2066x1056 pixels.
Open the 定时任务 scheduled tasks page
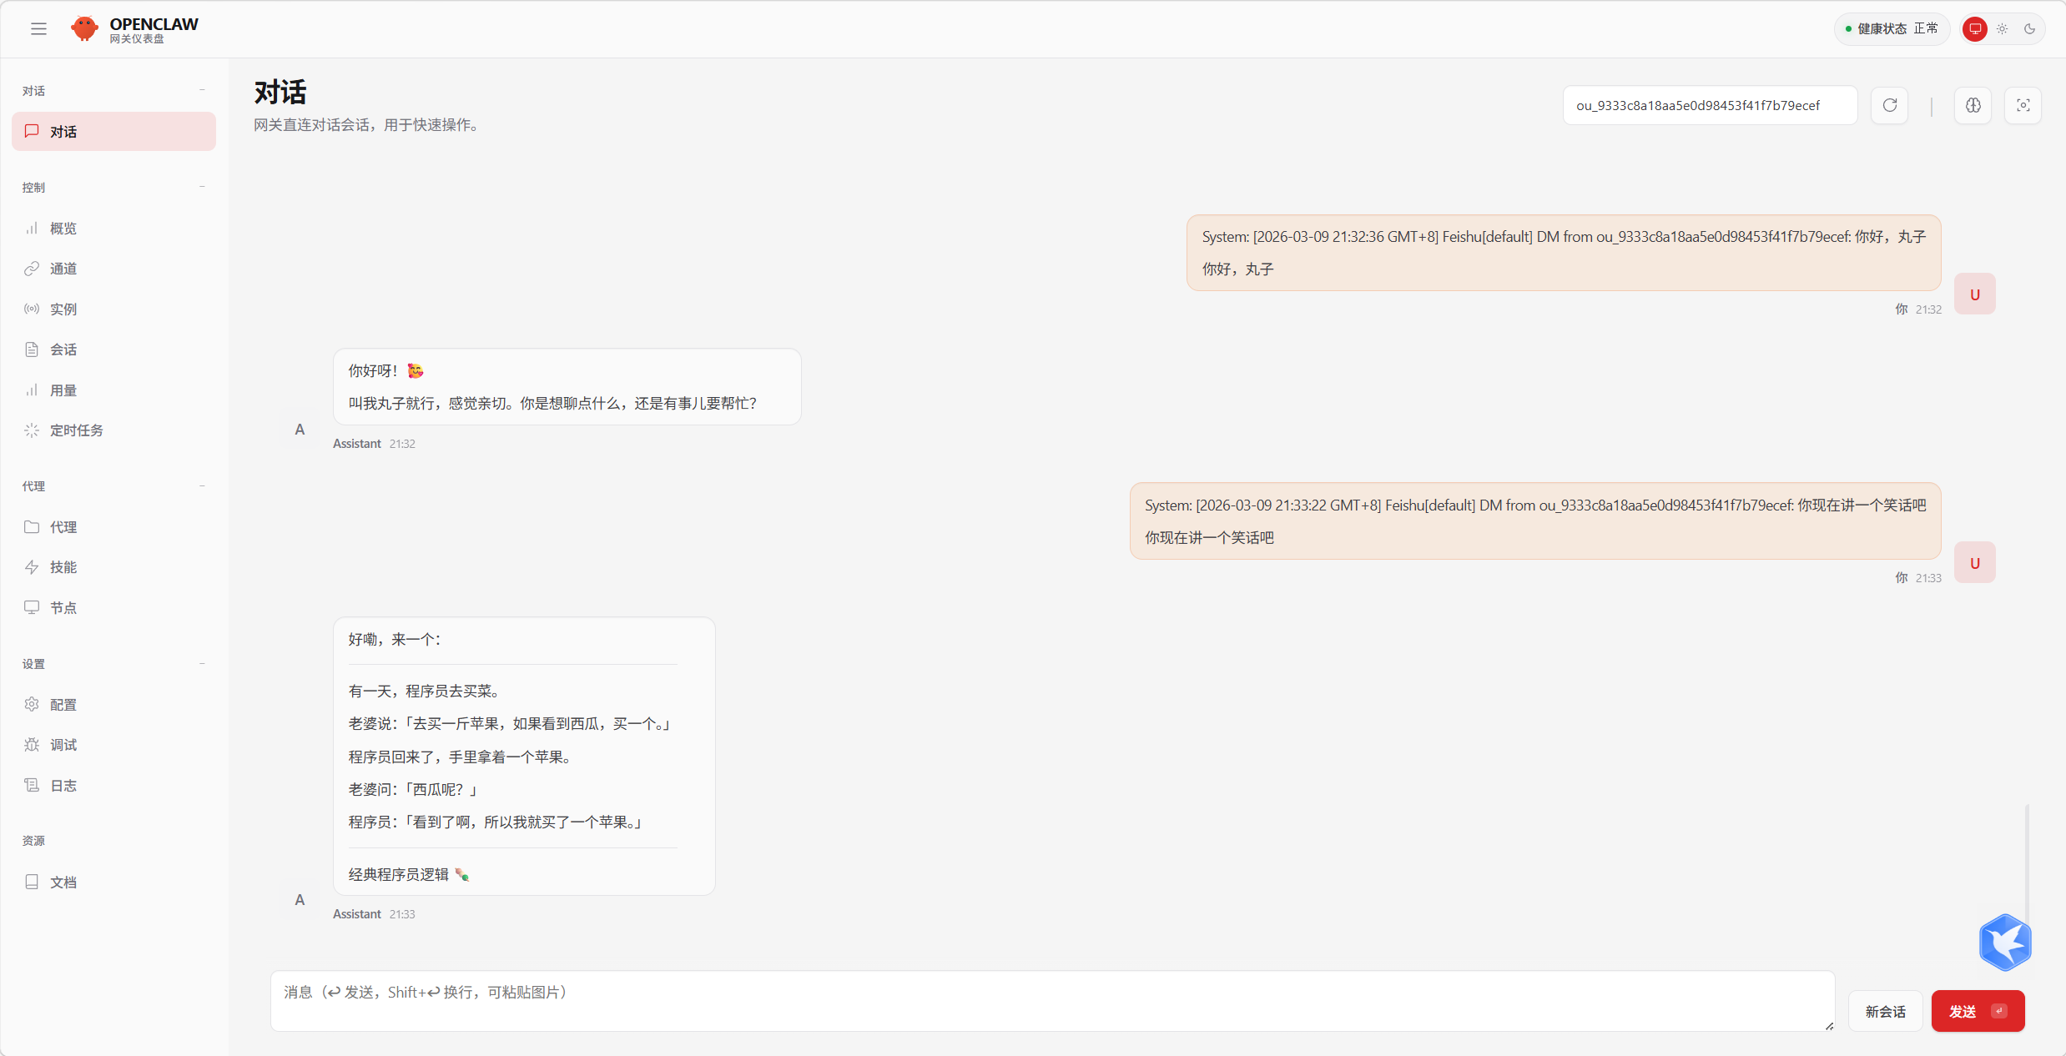tap(76, 430)
